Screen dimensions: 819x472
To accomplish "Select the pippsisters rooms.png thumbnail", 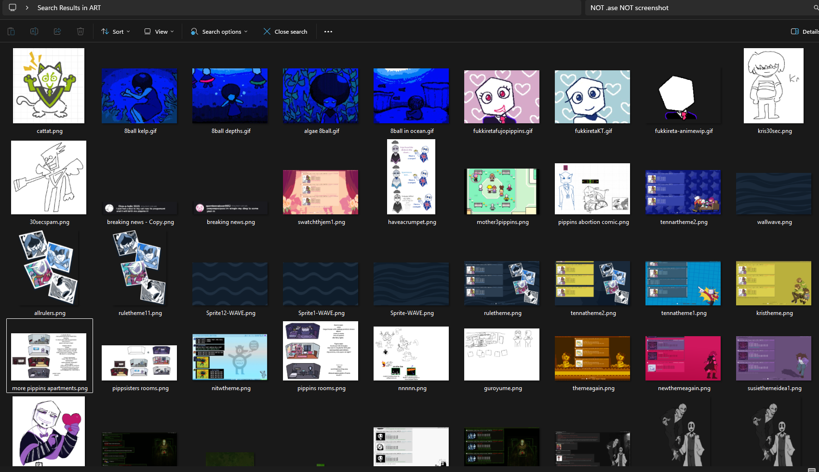I will pos(139,363).
